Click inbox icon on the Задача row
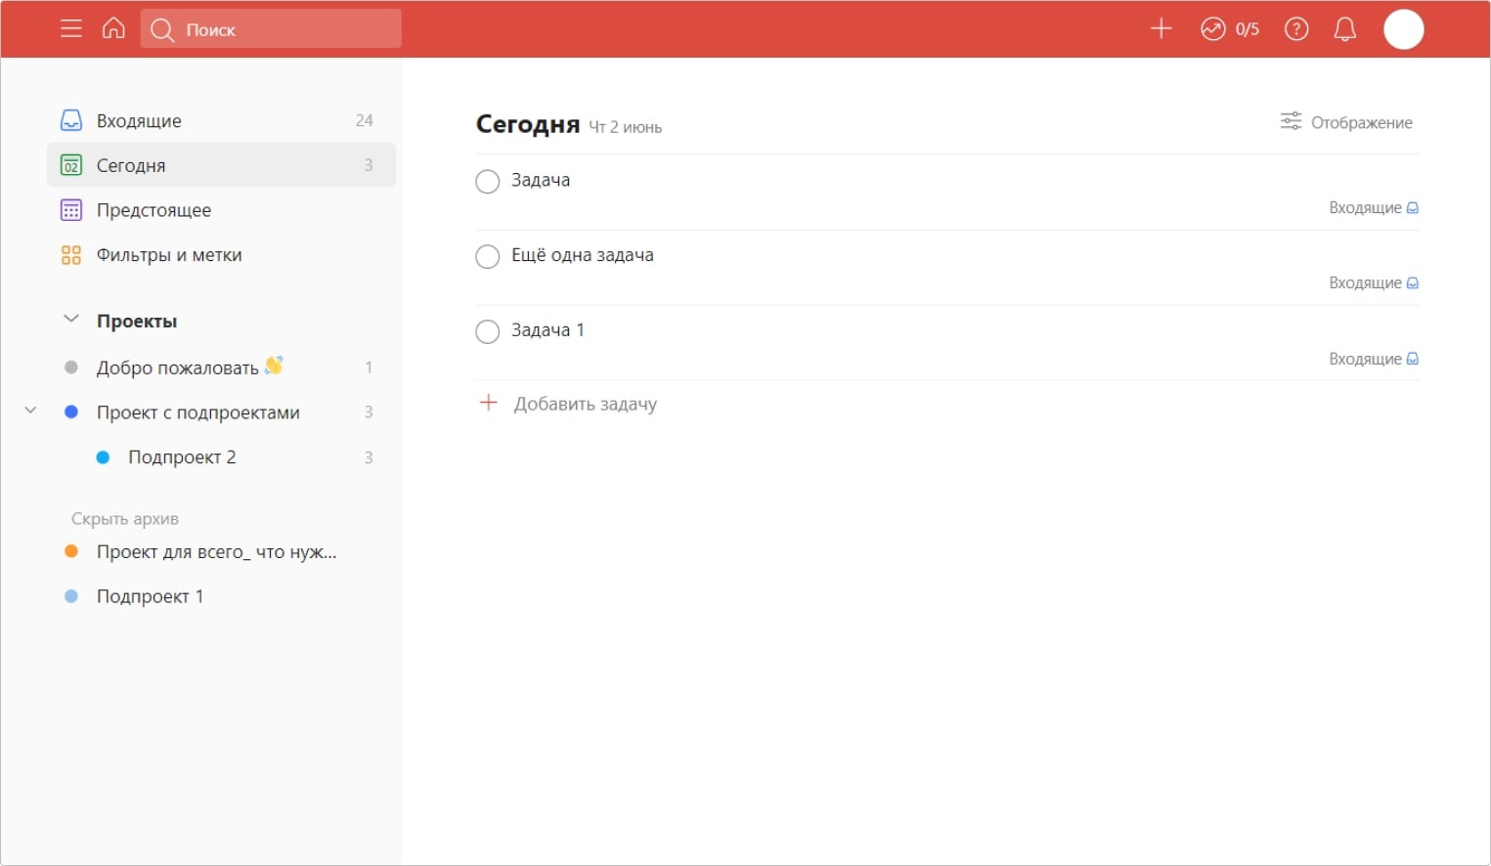This screenshot has height=866, width=1491. coord(1413,208)
